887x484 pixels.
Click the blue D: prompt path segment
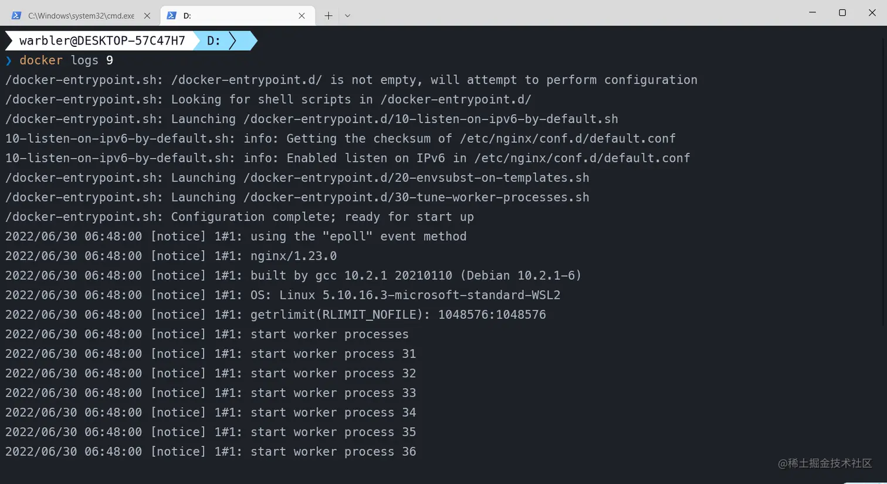coord(214,40)
